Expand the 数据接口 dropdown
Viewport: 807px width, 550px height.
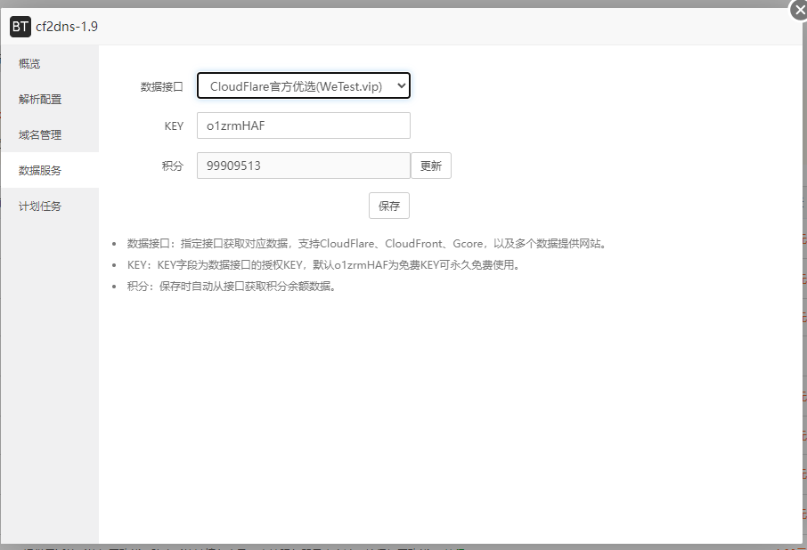[304, 85]
